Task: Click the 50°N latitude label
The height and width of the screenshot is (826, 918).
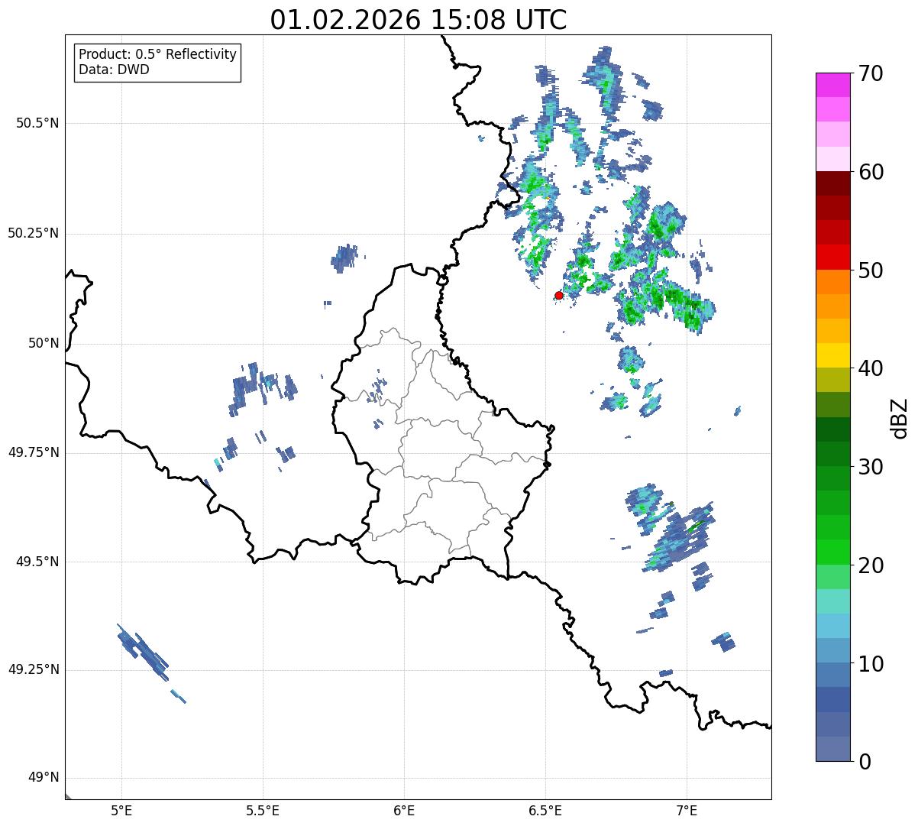Action: tap(44, 343)
